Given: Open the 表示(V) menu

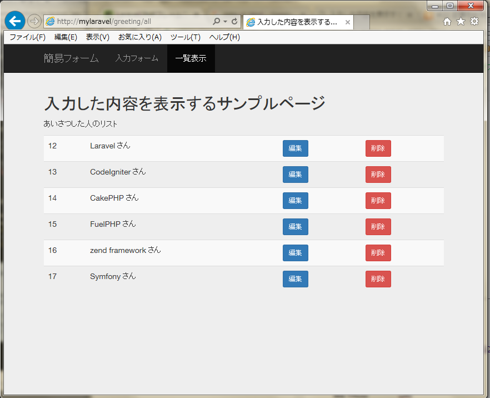Looking at the screenshot, I should coord(97,37).
